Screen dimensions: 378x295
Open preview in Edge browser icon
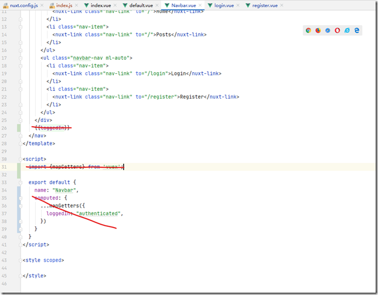tap(357, 30)
